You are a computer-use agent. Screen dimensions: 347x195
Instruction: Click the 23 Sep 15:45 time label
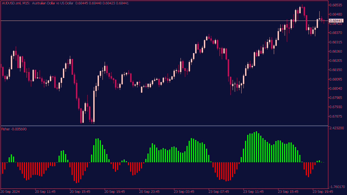tap(288, 191)
